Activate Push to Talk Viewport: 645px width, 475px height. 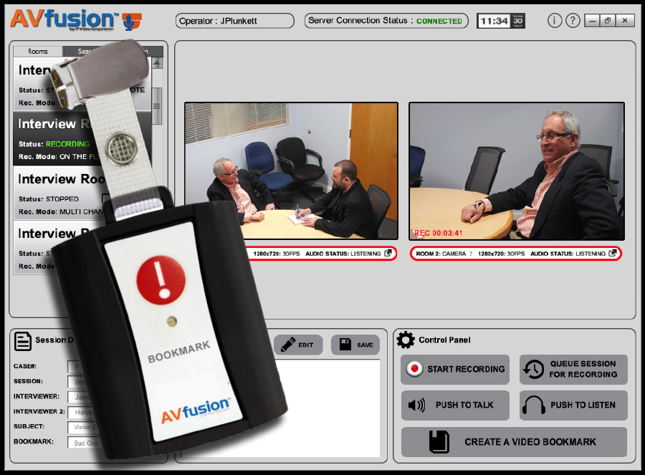(454, 405)
